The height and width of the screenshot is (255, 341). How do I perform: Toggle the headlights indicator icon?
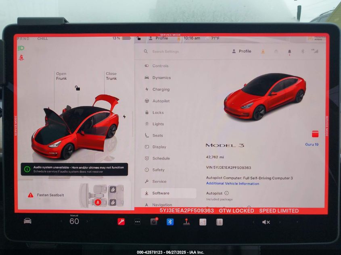[21, 48]
